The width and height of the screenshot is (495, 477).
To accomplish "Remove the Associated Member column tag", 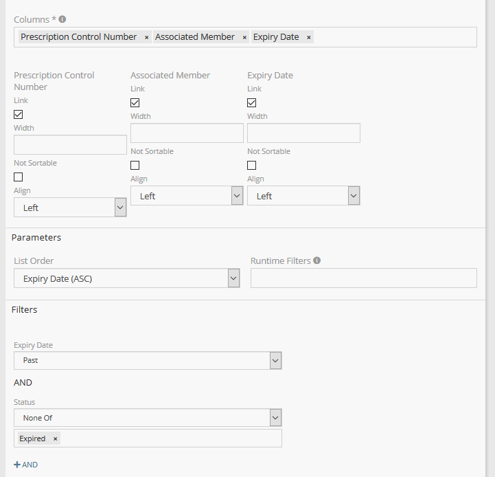I will 244,38.
